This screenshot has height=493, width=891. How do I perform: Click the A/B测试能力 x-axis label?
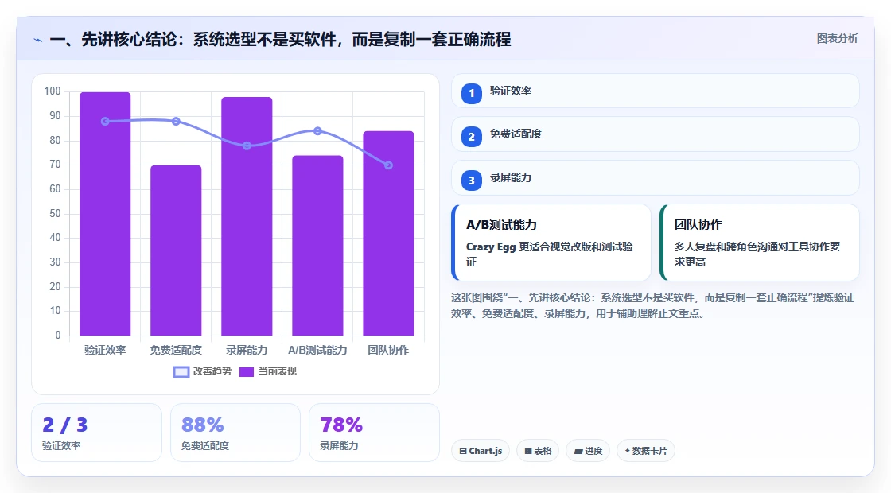point(317,350)
